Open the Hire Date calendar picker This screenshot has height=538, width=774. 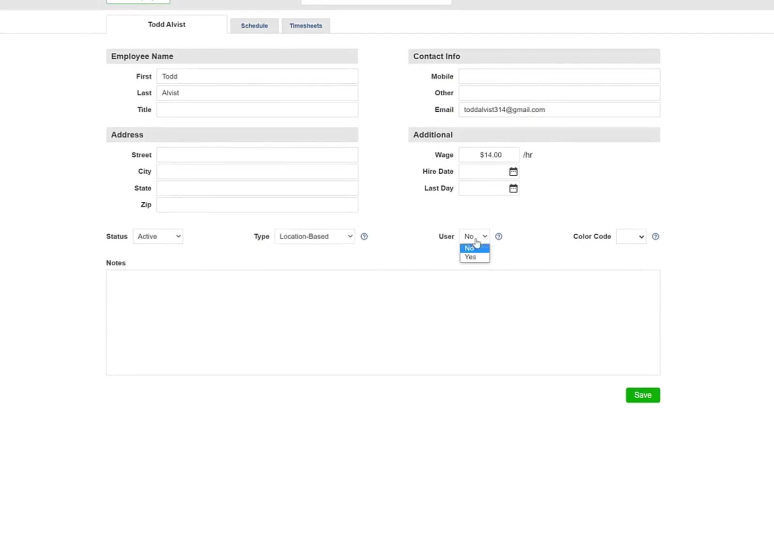pyautogui.click(x=513, y=172)
